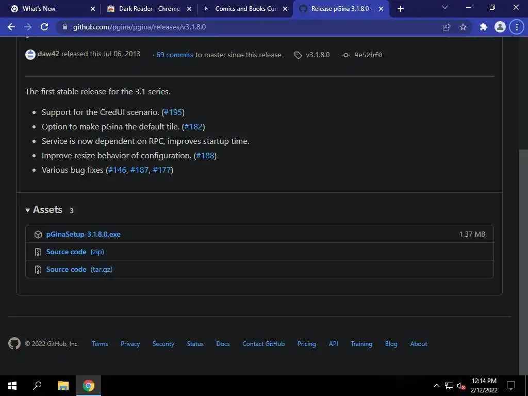Switch to Comics and Books tab
The width and height of the screenshot is (528, 396).
[245, 9]
